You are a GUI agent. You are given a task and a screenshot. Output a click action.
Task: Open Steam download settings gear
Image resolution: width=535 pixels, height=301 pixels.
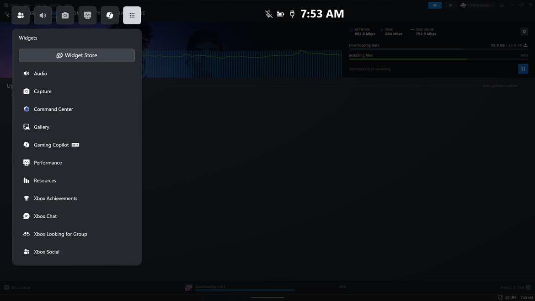click(x=524, y=32)
